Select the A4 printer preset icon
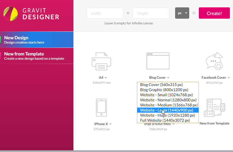This screenshot has height=152, width=233. (101, 61)
